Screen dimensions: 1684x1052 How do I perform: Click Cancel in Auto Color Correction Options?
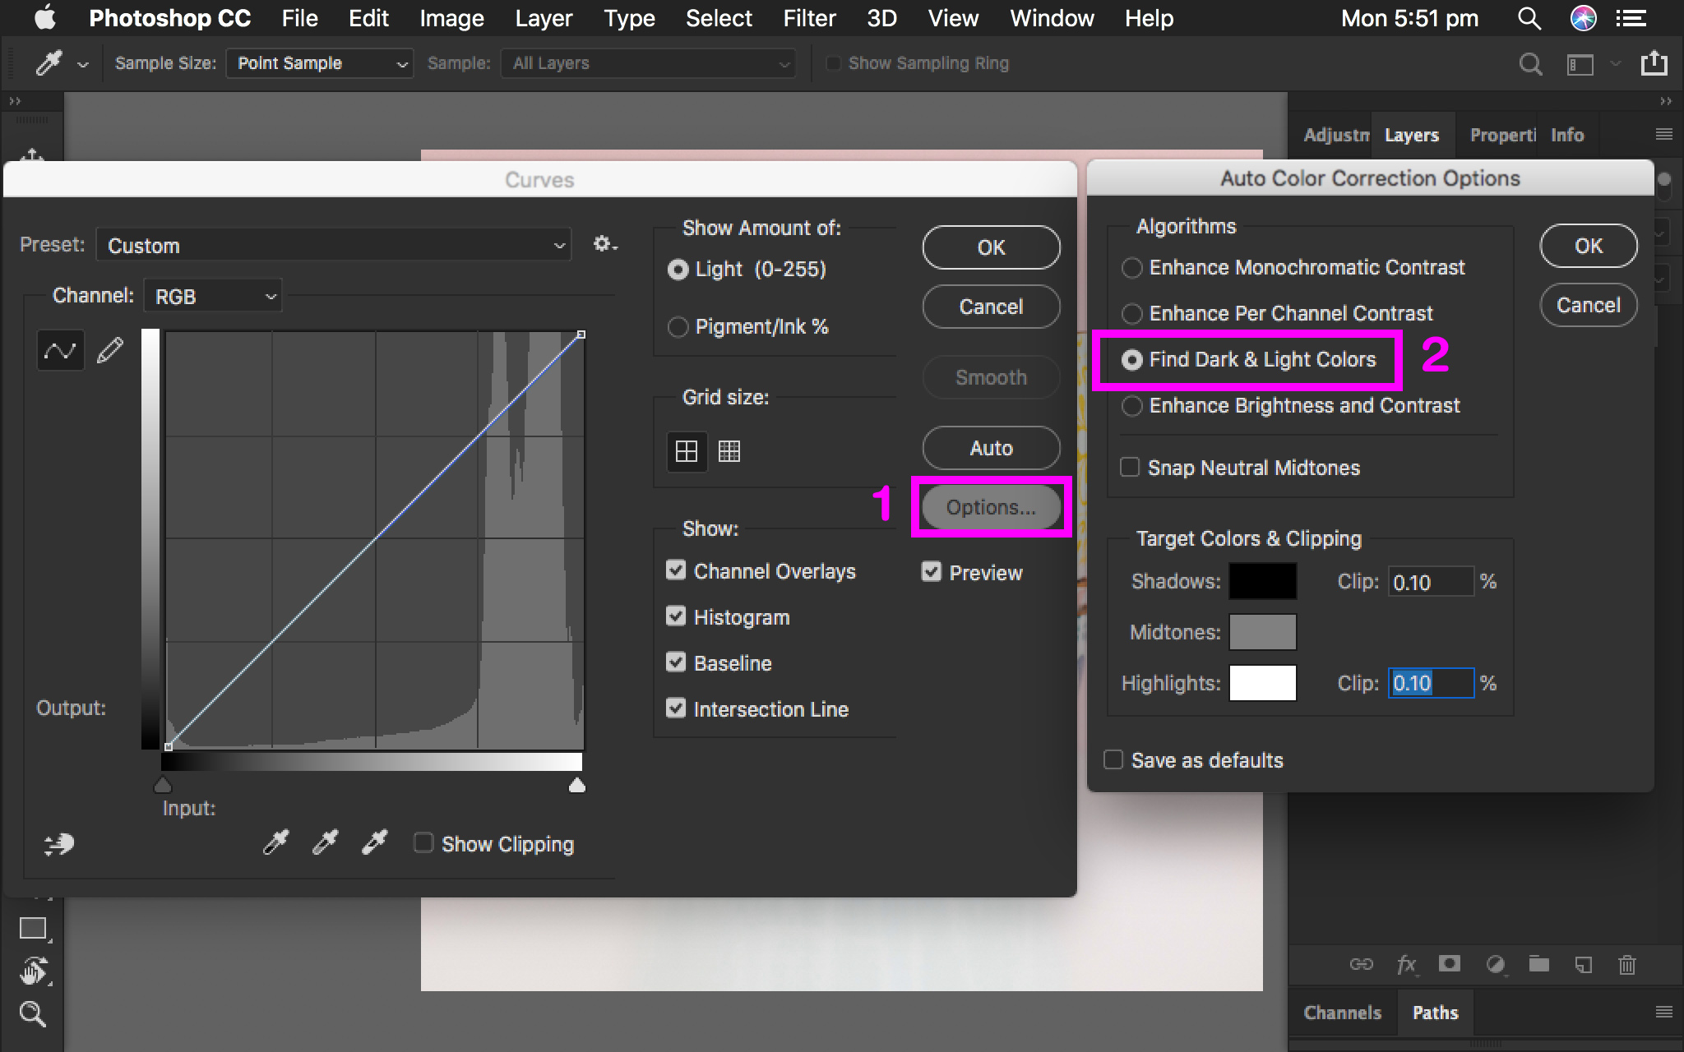1587,305
